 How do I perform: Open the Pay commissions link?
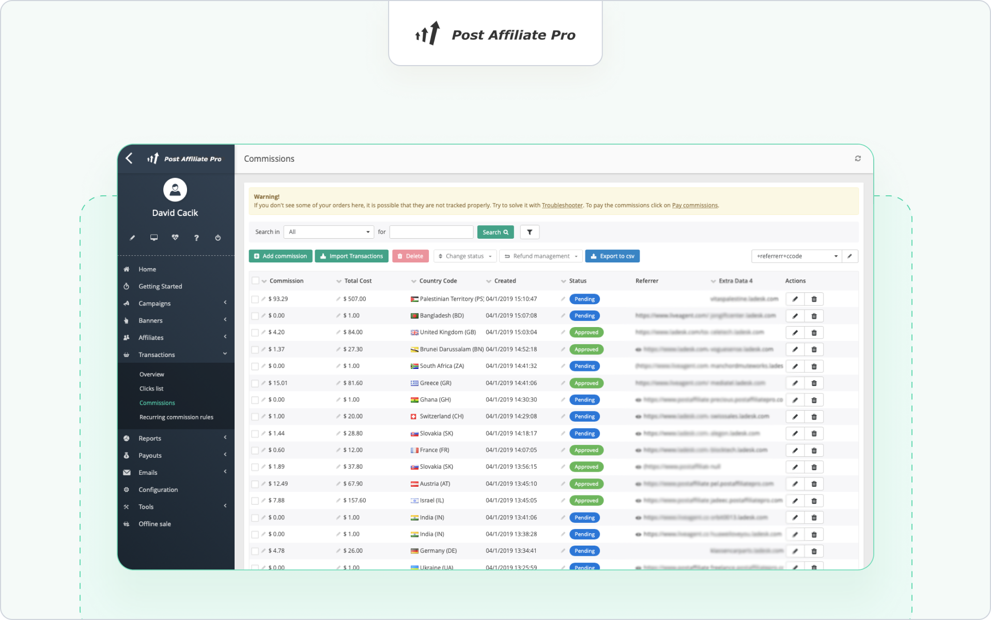(x=694, y=205)
